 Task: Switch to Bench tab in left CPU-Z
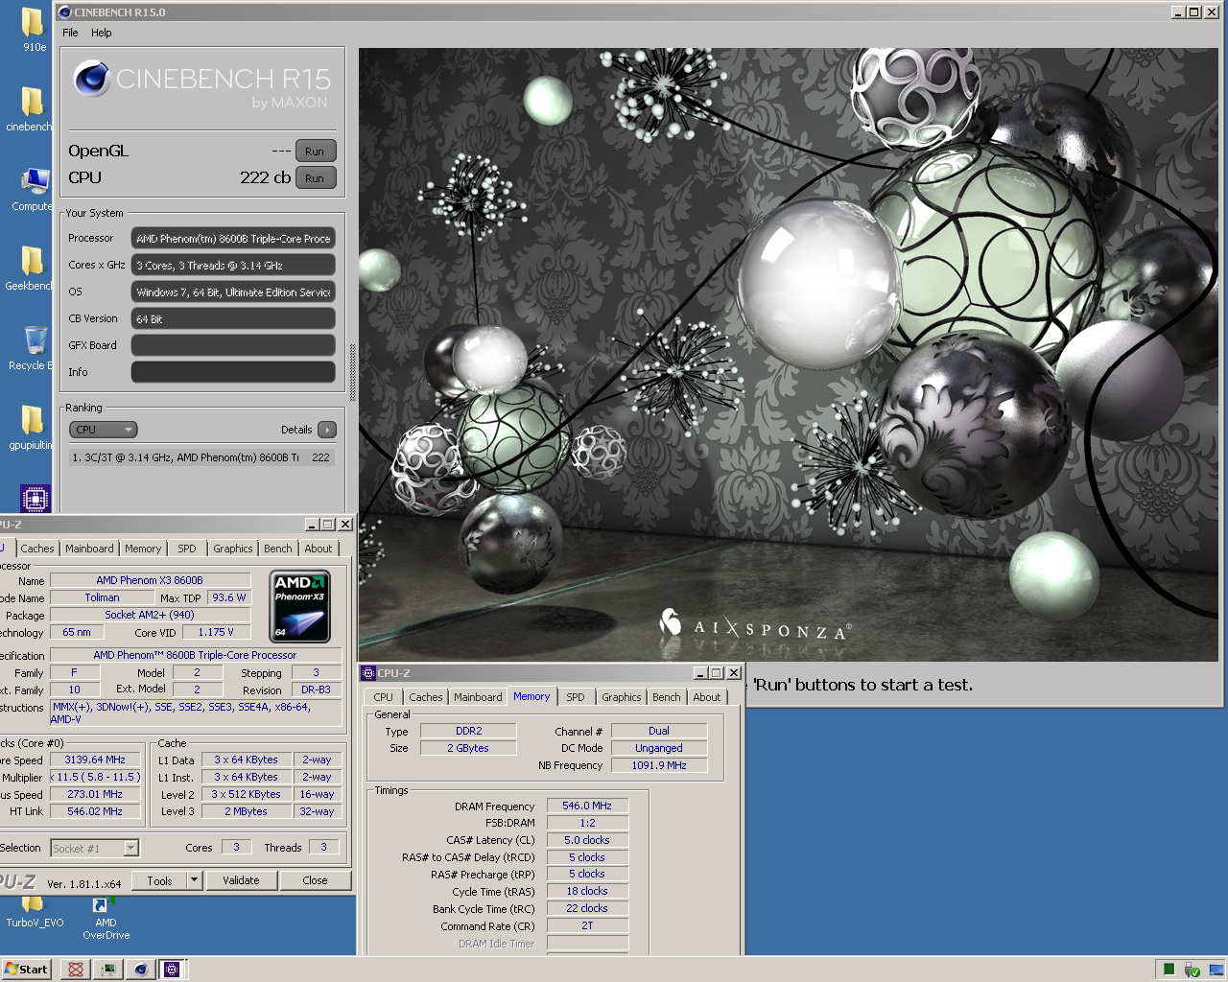278,549
